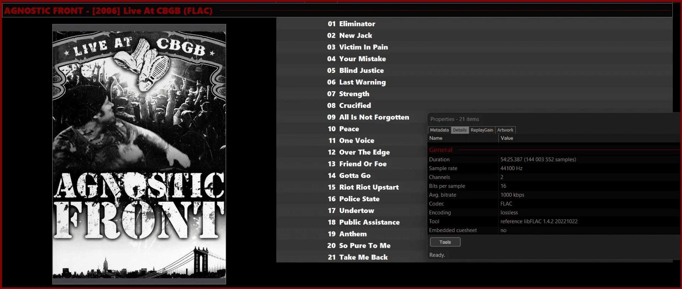Select track 06 Last Warning
Screen dimensions: 682x289
pyautogui.click(x=356, y=82)
